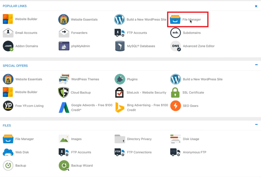Click WordPress Themes text link
This screenshot has width=261, height=177.
(85, 79)
